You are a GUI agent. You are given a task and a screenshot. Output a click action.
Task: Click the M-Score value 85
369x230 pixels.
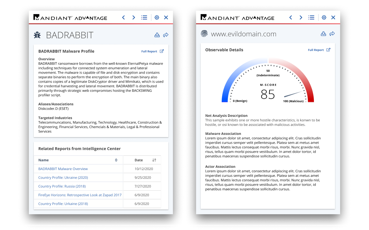[x=268, y=94]
